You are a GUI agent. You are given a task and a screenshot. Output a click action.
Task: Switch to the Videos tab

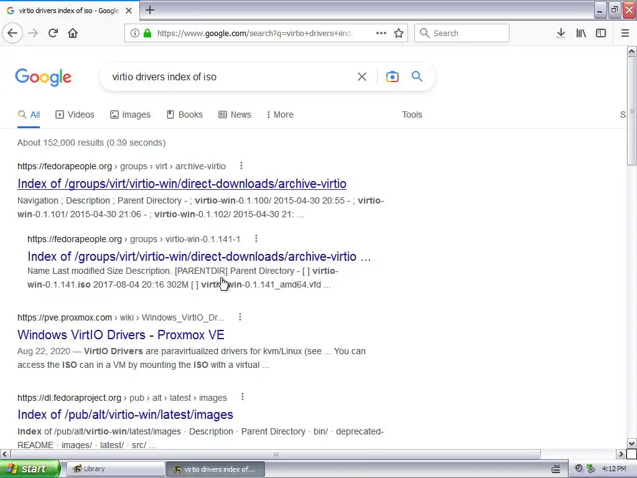tap(75, 115)
